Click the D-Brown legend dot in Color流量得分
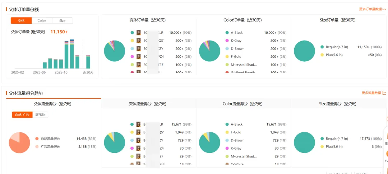388x174 pixels. click(227, 140)
